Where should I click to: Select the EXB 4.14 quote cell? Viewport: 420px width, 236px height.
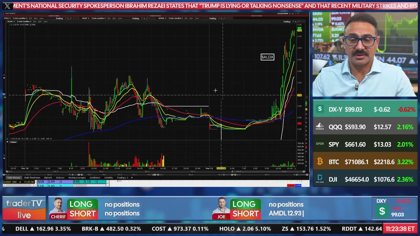click(x=90, y=182)
